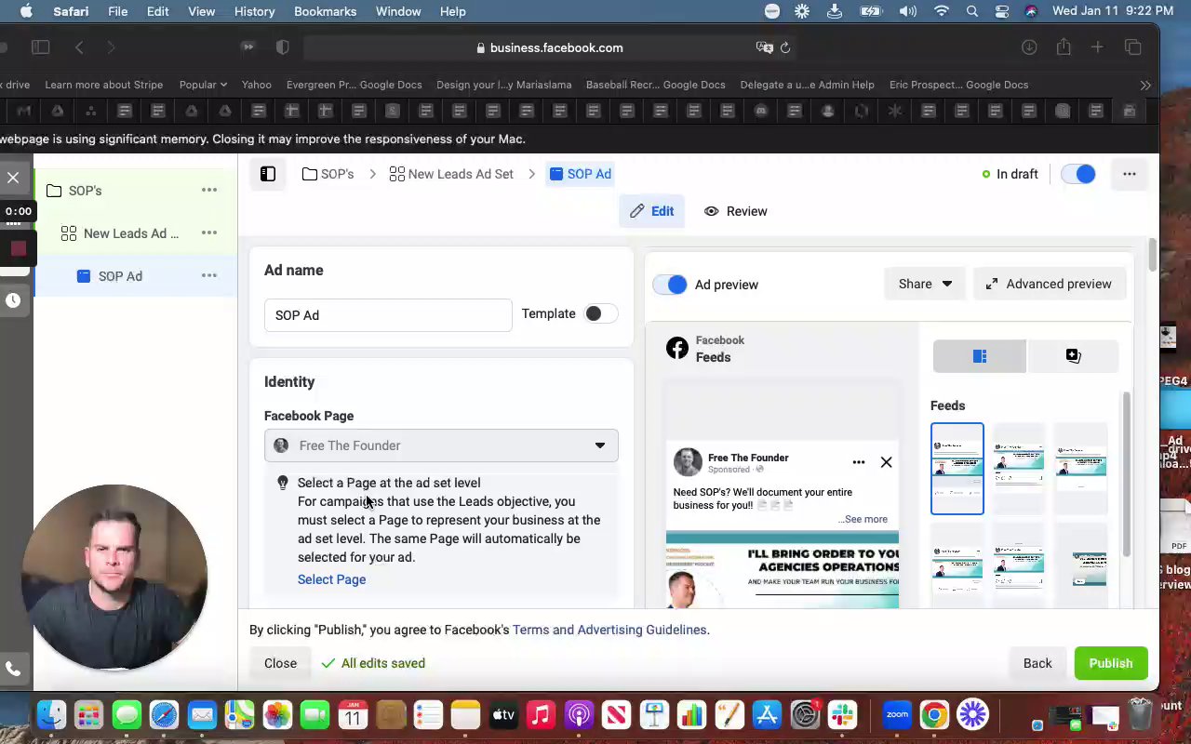The image size is (1191, 744).
Task: Open Safari privacy report shield icon
Action: pyautogui.click(x=283, y=47)
